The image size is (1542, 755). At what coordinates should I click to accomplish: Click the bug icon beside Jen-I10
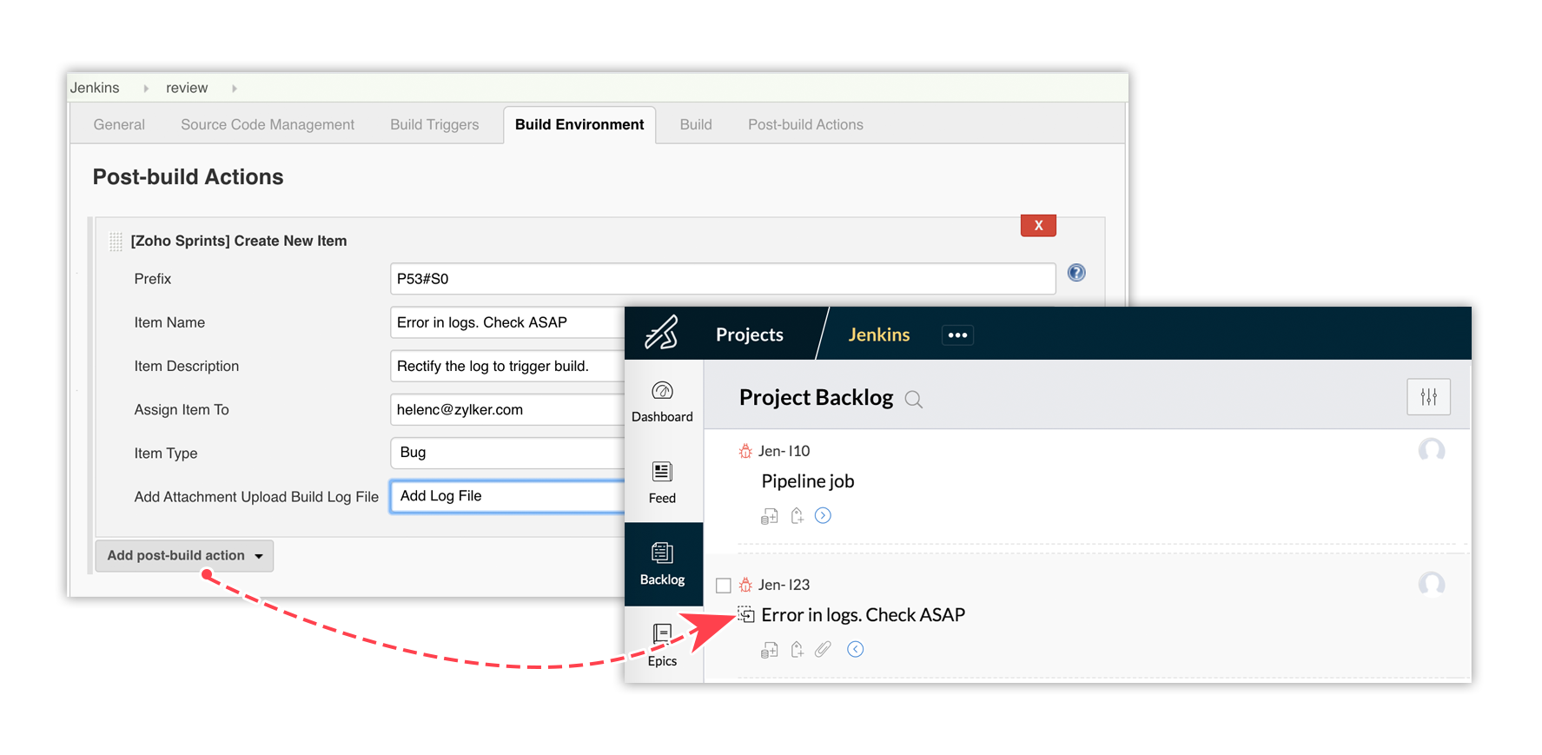coord(745,451)
